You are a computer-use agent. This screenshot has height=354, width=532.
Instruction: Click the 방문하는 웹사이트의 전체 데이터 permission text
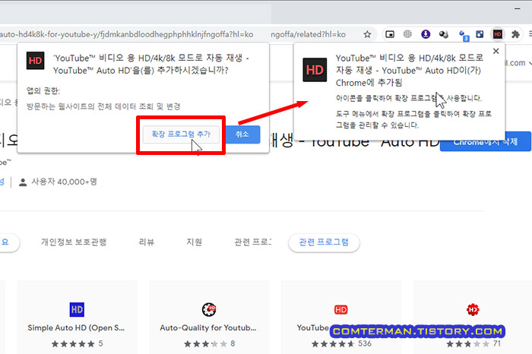(103, 106)
